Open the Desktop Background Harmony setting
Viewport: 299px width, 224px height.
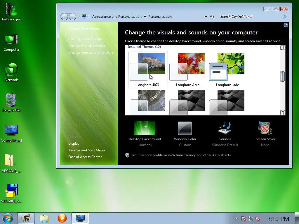click(x=145, y=134)
